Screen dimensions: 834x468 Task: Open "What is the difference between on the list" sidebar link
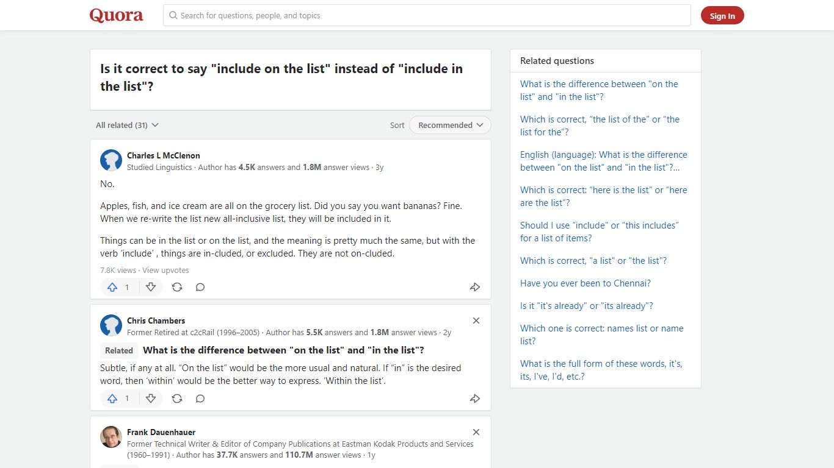(599, 90)
